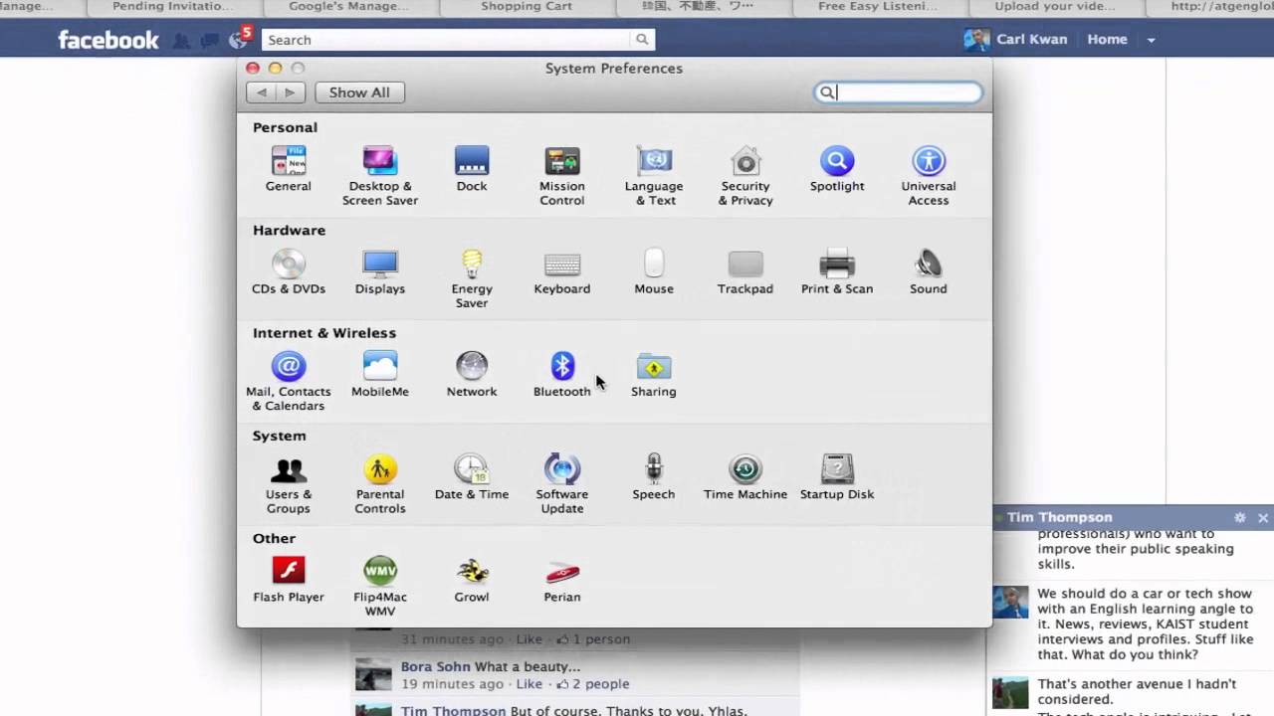The width and height of the screenshot is (1274, 716).
Task: Switch to Google's Manage... browser tab
Action: point(349,6)
